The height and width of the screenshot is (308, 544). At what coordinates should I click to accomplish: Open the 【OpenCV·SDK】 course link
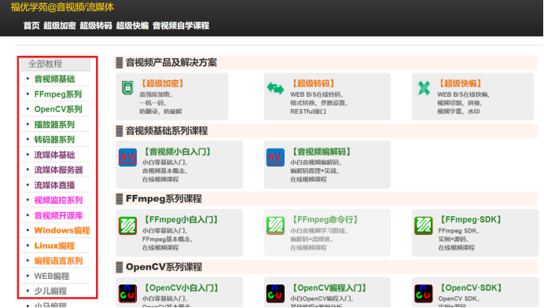coord(471,288)
